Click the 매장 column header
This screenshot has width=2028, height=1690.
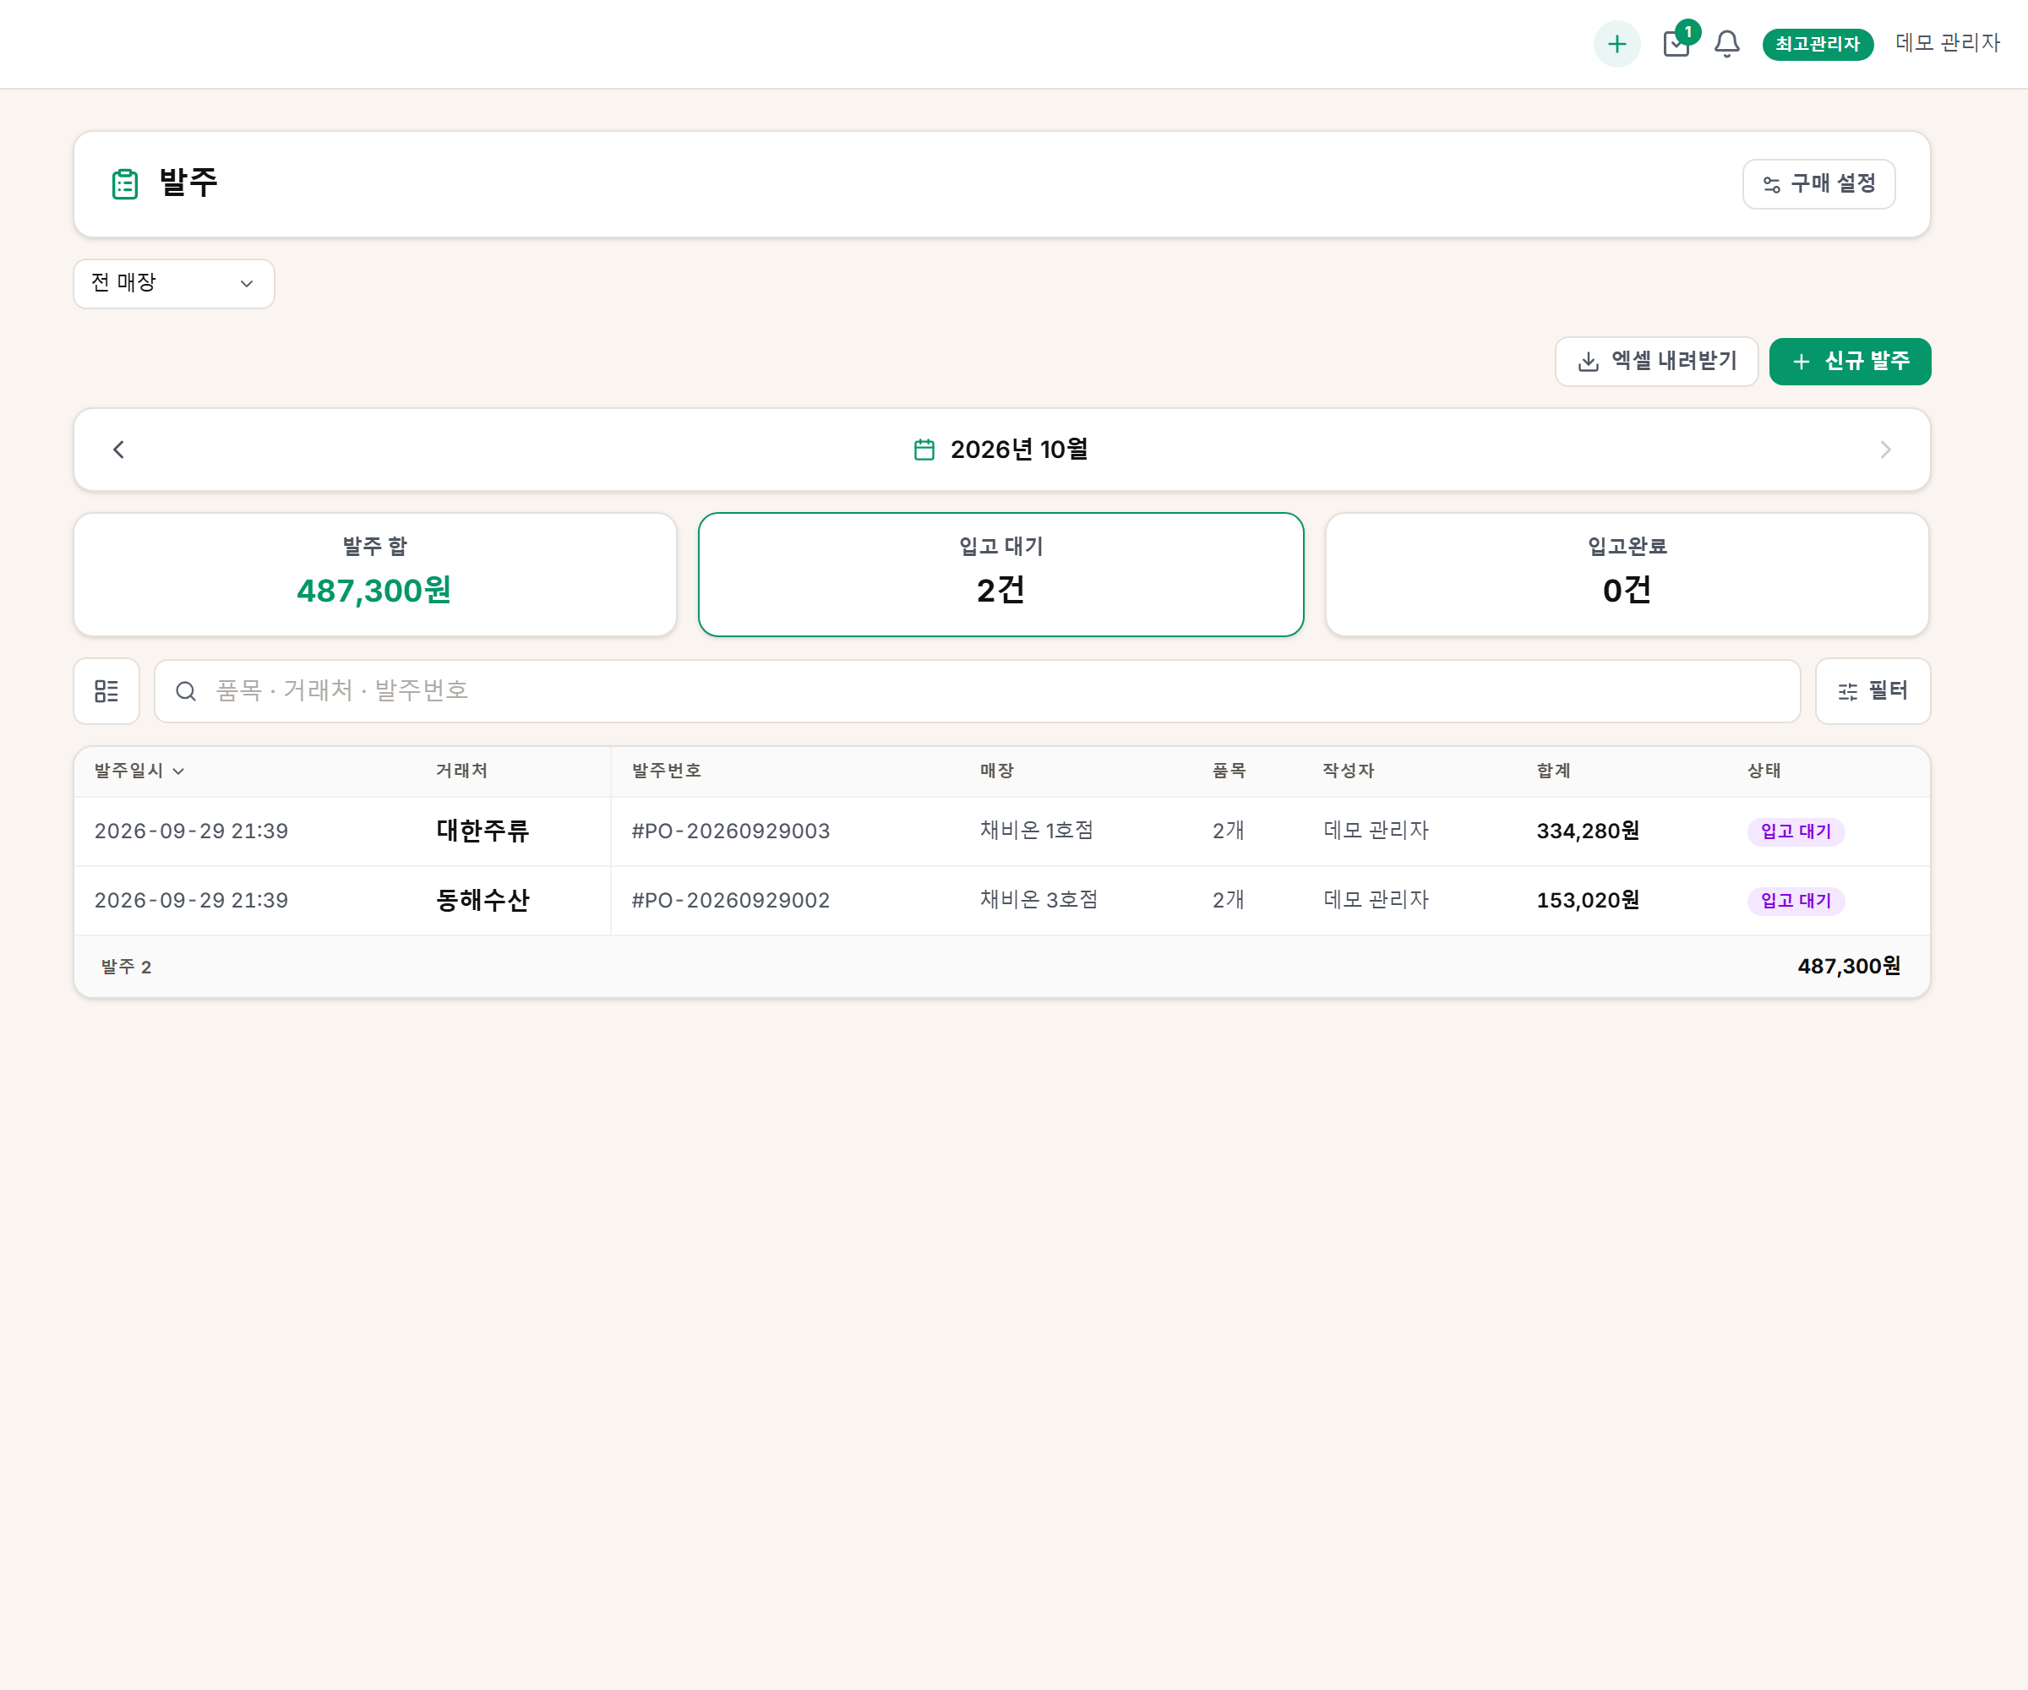[996, 771]
